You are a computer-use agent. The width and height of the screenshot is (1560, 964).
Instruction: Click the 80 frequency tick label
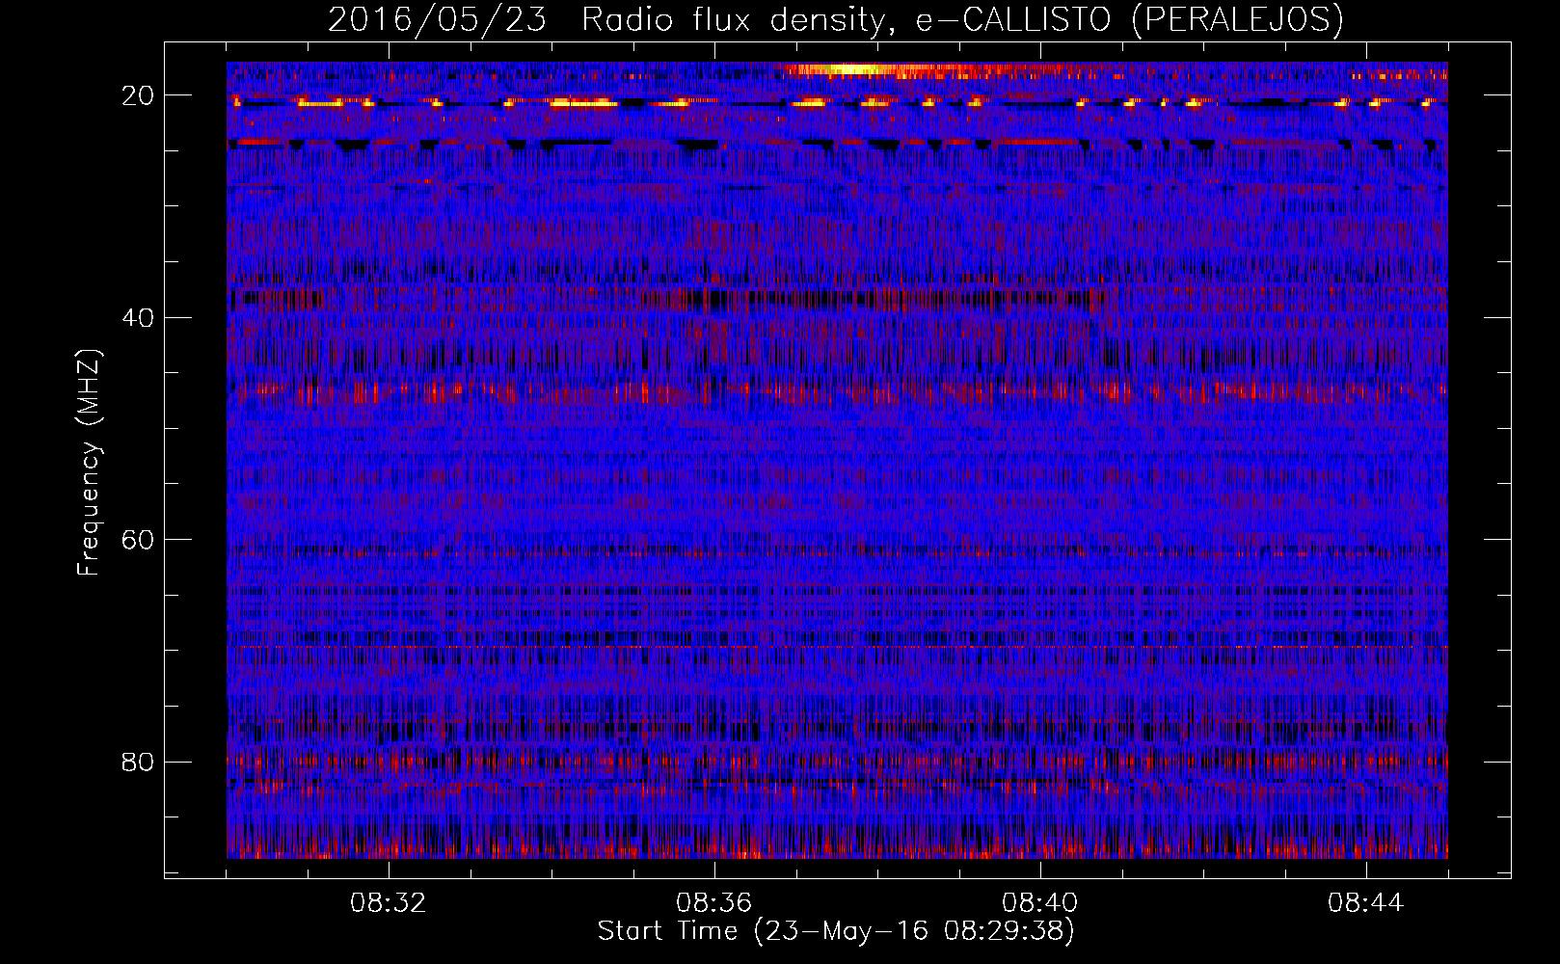pyautogui.click(x=138, y=762)
